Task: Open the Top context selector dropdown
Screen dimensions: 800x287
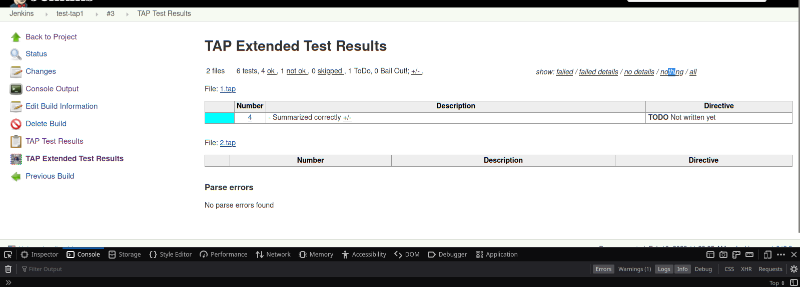Action: pyautogui.click(x=776, y=283)
